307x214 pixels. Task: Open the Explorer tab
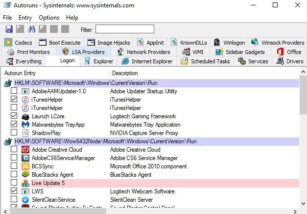click(x=98, y=61)
